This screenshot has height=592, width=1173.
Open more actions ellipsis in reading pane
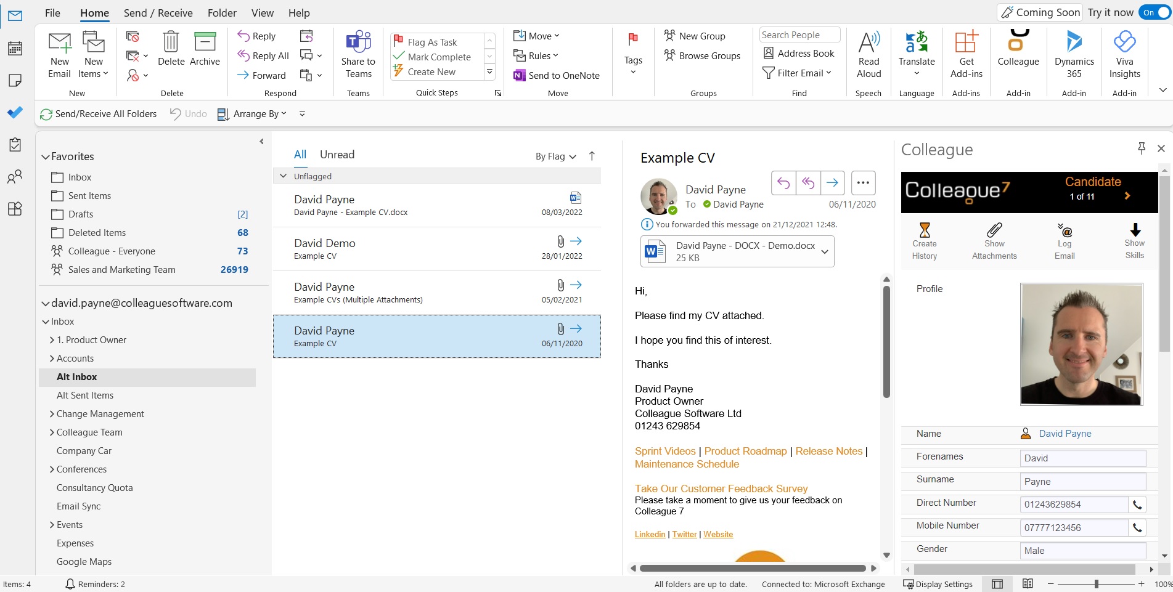[x=863, y=182]
